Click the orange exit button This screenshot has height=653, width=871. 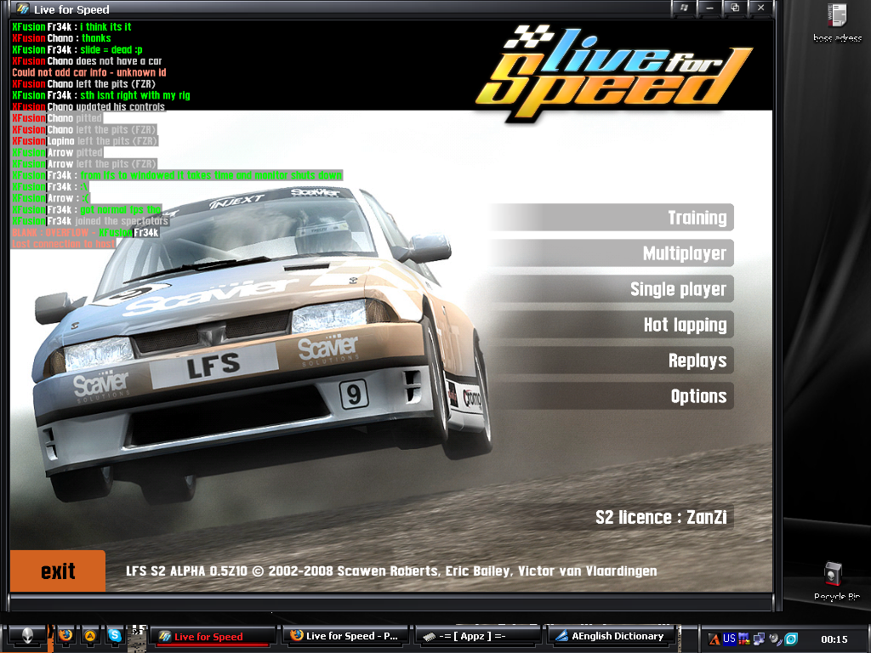point(58,571)
